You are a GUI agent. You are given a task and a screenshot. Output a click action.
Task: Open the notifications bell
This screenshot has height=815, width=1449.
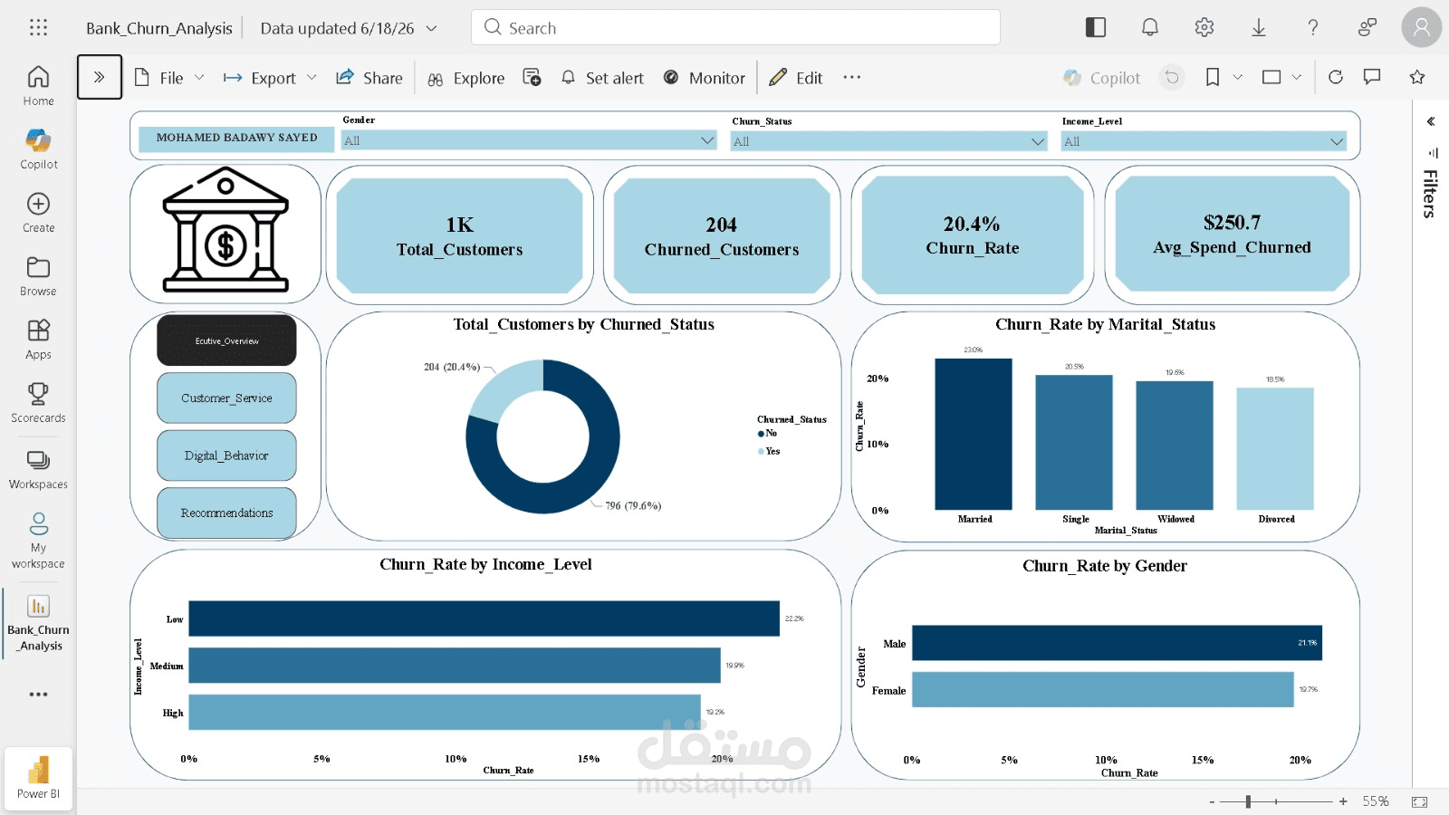[x=1150, y=27]
